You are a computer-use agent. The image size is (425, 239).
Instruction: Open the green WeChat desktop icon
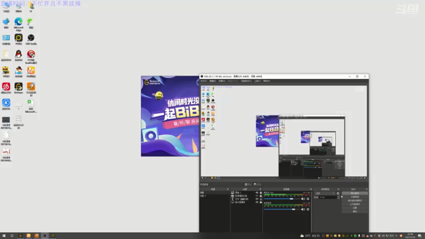pos(31,22)
